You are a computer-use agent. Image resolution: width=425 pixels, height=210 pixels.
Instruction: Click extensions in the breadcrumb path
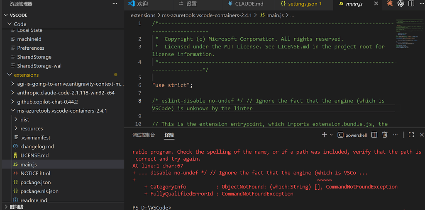click(x=143, y=15)
